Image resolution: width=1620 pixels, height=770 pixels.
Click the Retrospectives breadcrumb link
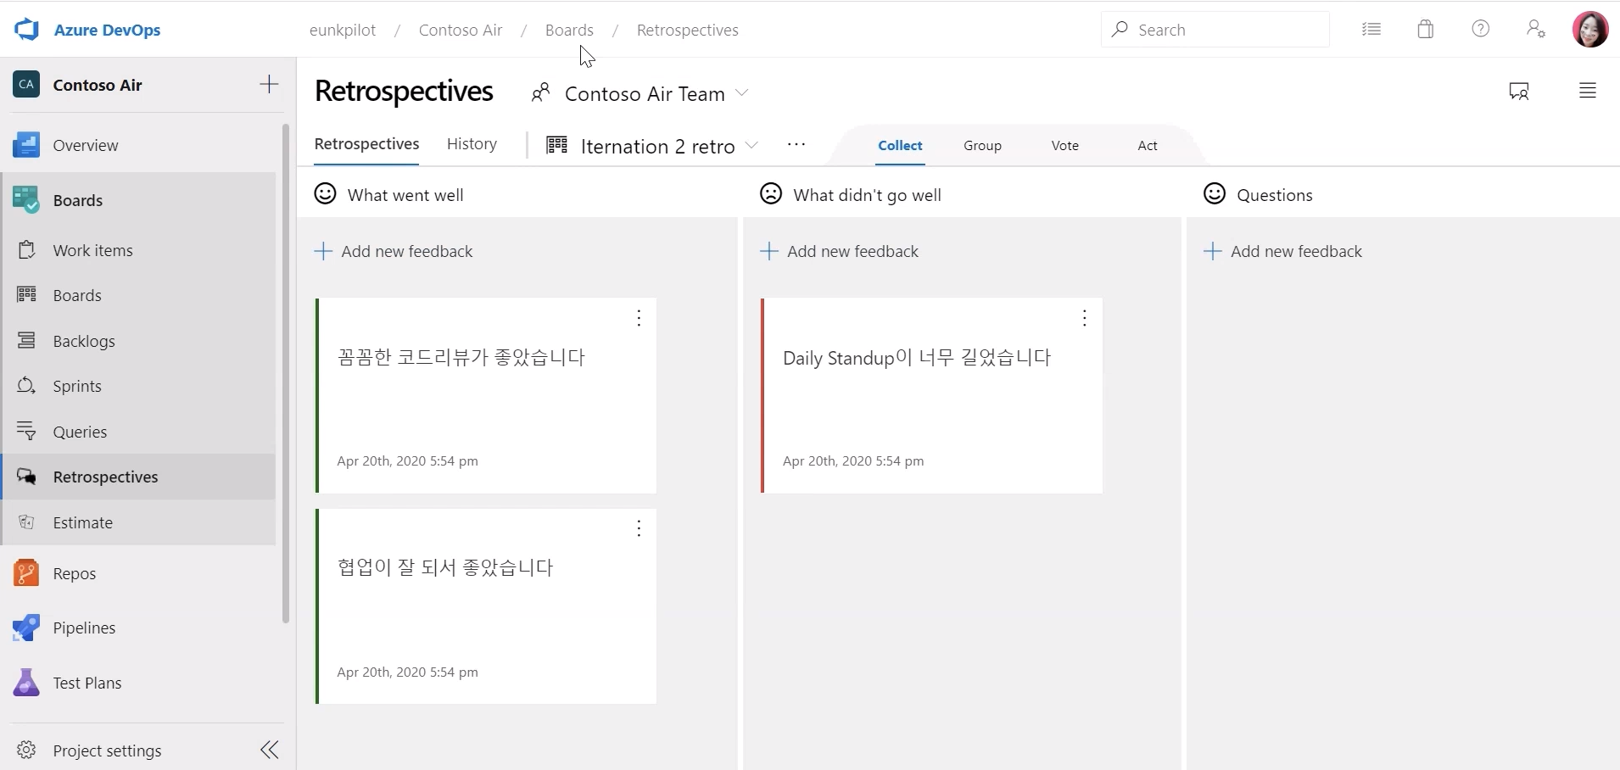[x=688, y=30]
